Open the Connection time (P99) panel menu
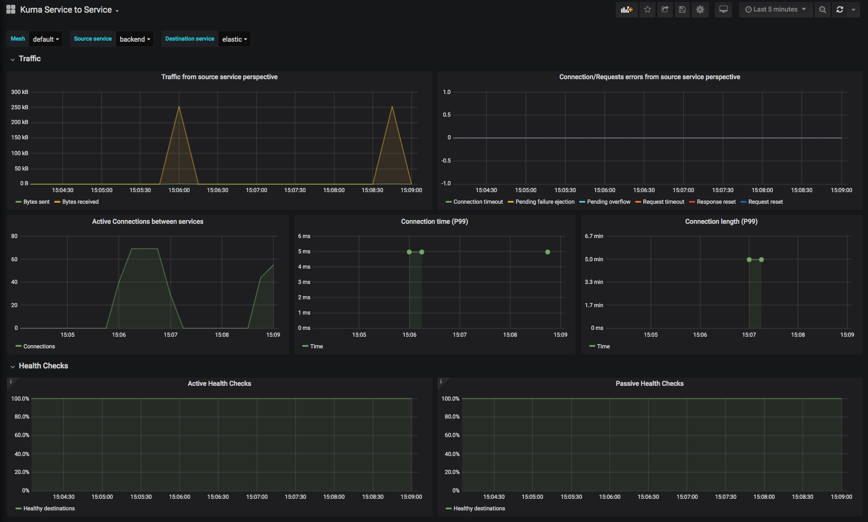868x522 pixels. point(434,221)
